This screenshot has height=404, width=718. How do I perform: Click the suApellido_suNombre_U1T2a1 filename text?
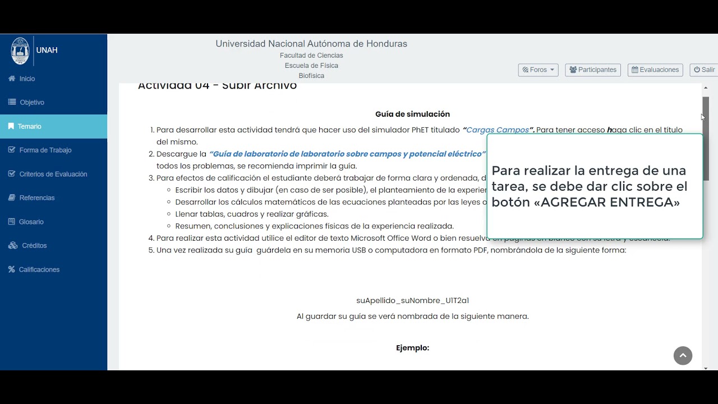[x=412, y=301]
